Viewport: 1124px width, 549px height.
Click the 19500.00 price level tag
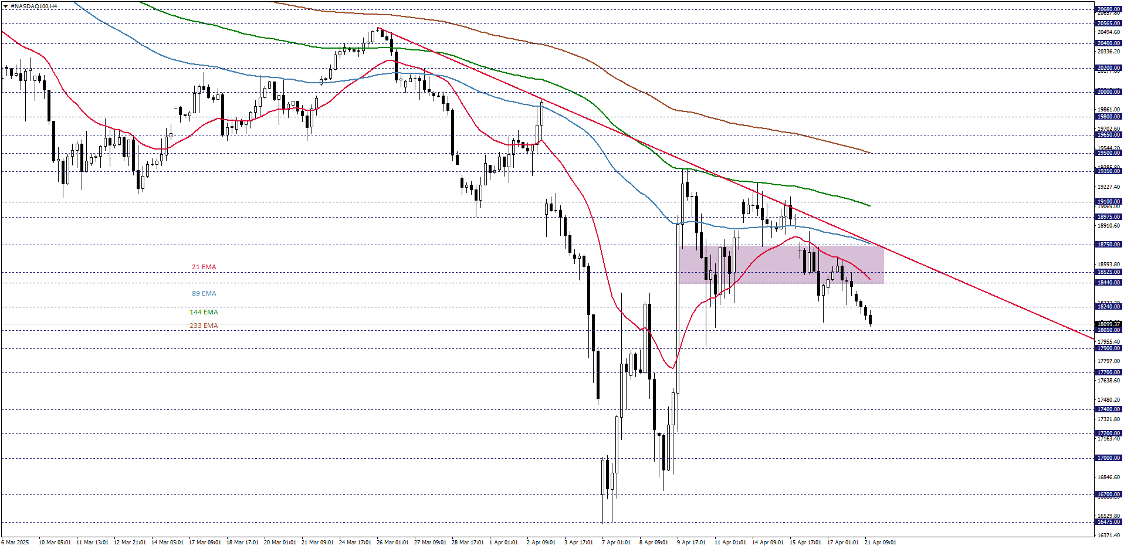click(x=1108, y=153)
